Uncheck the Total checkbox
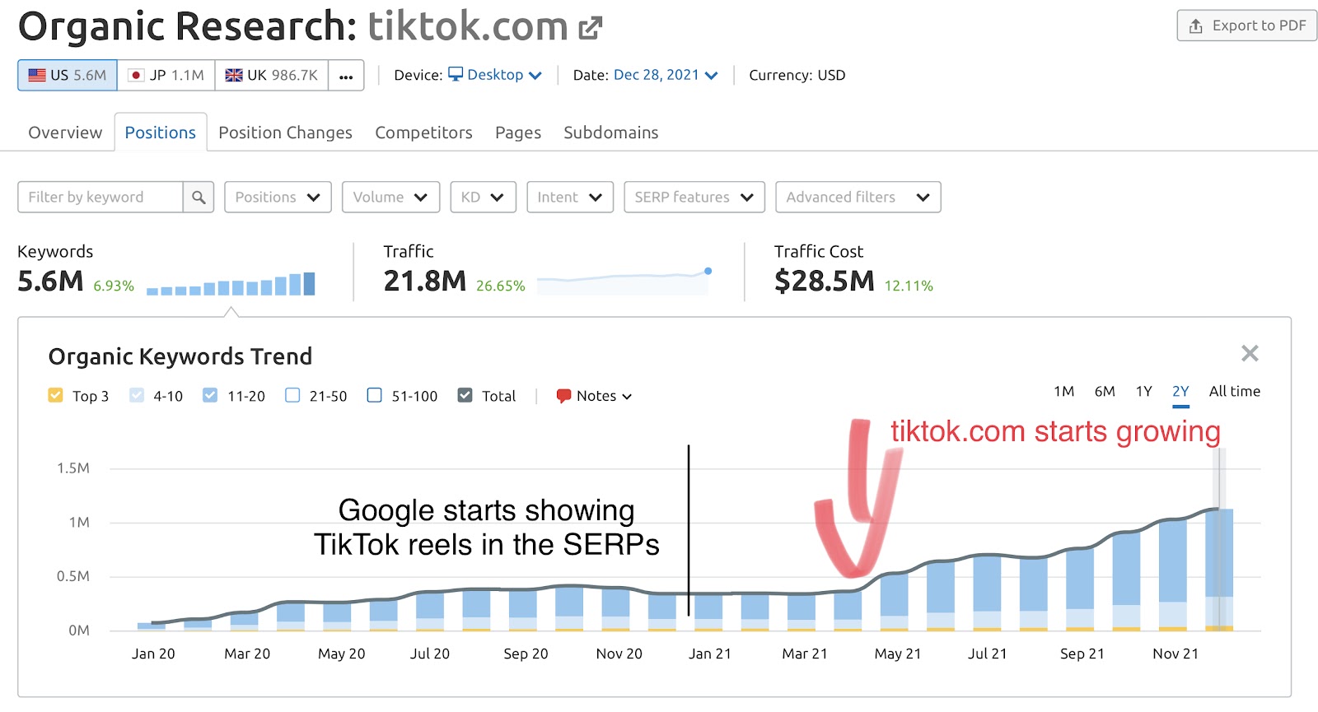 point(465,395)
